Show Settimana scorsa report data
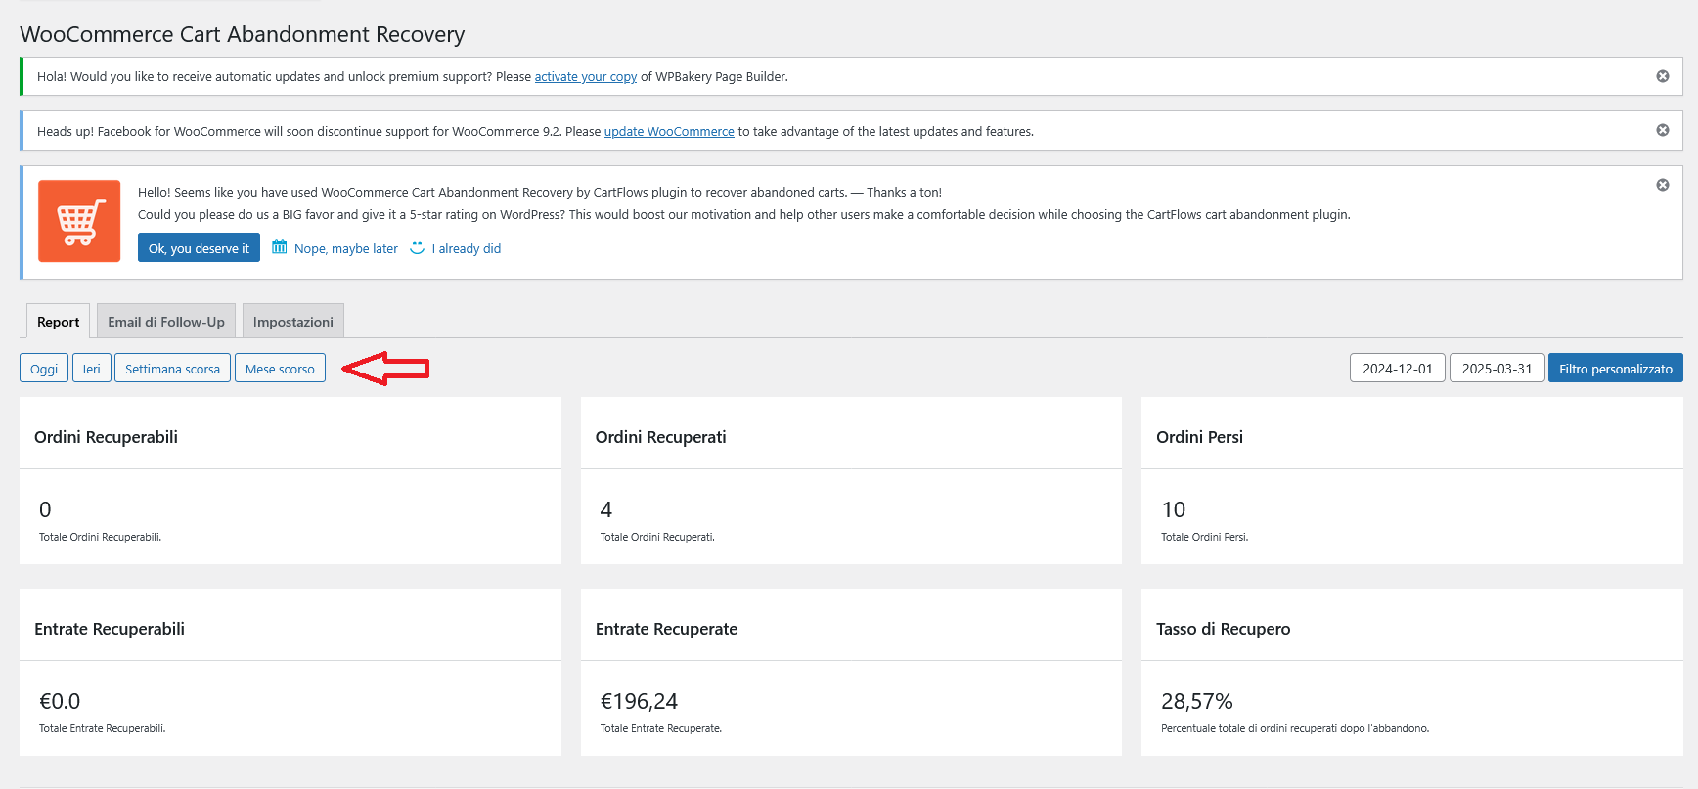The width and height of the screenshot is (1698, 789). pyautogui.click(x=172, y=369)
